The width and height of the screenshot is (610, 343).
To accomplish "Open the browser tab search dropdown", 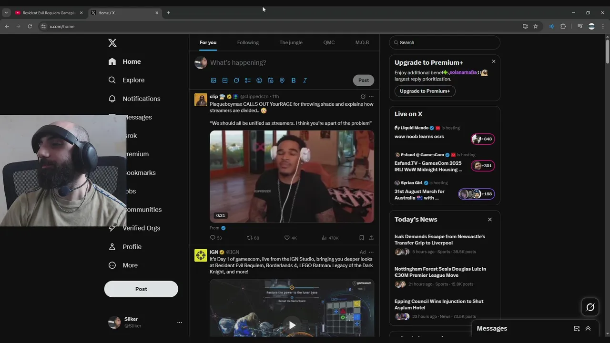I will coord(6,13).
